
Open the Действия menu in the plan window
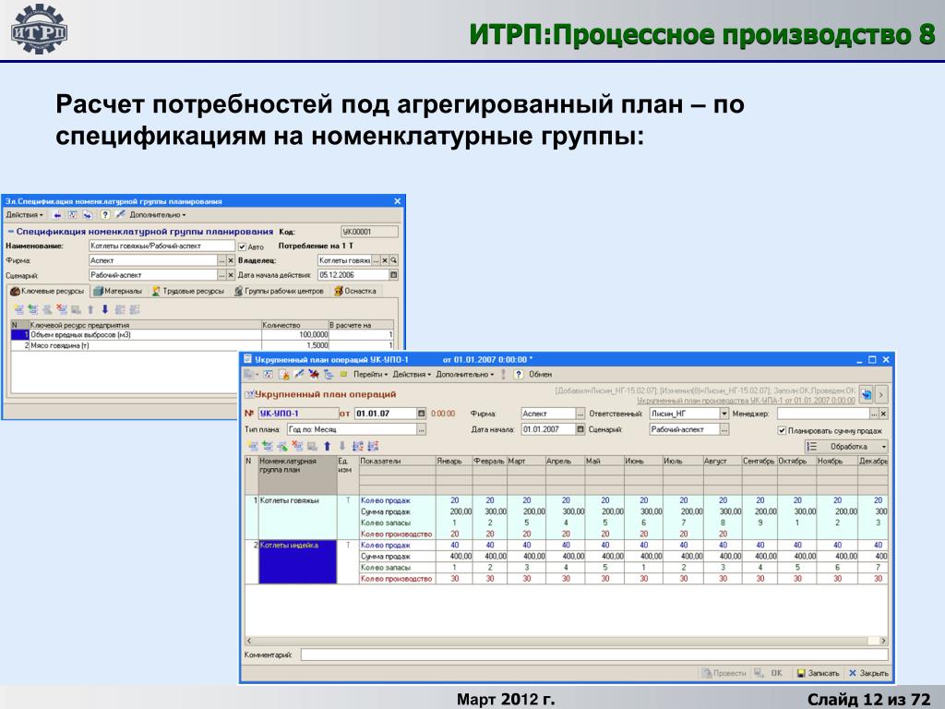coord(412,375)
